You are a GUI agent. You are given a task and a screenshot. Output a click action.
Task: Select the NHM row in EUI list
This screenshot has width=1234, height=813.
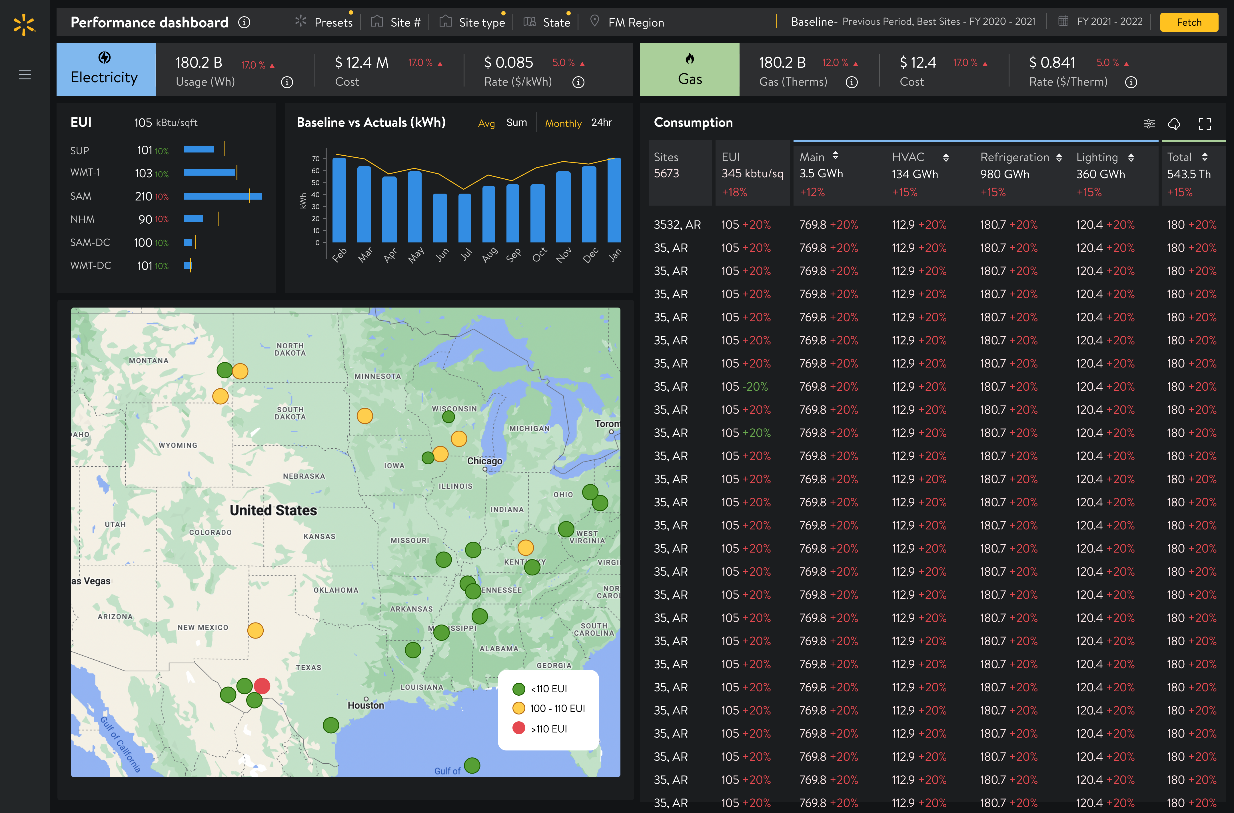pyautogui.click(x=166, y=219)
